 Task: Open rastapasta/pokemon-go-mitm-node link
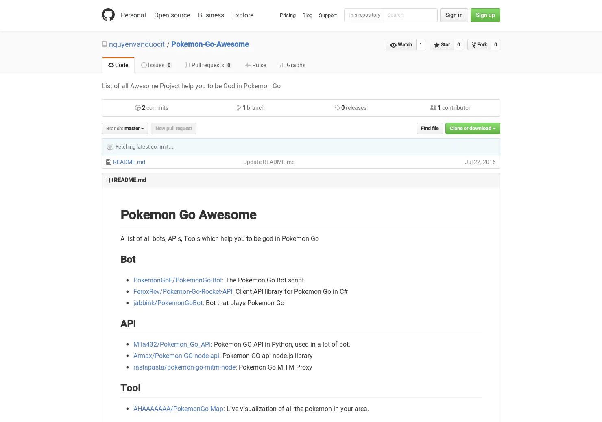[185, 367]
